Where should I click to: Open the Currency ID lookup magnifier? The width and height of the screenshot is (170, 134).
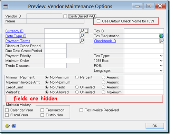[x=82, y=31]
